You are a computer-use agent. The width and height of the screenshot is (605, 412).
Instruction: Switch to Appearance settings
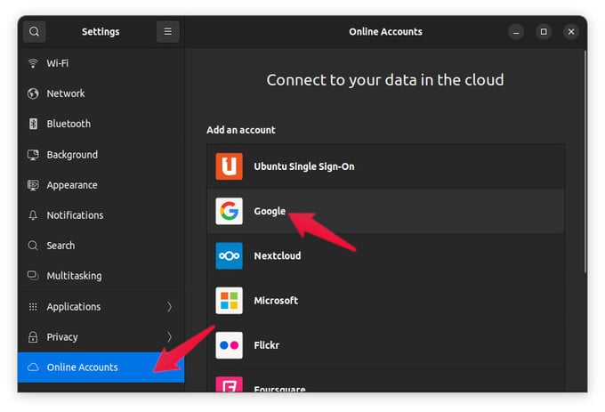coord(101,185)
